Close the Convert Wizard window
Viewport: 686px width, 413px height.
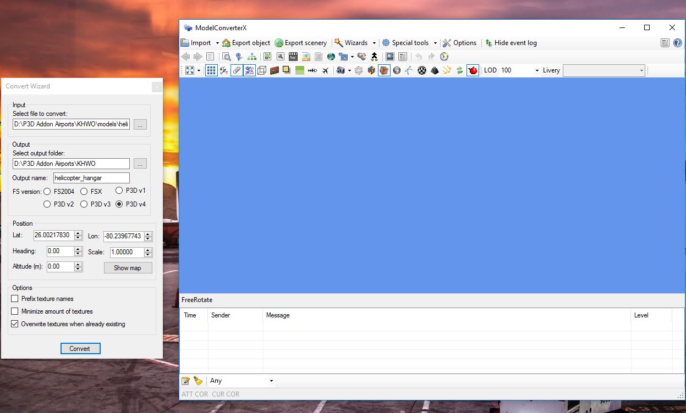[157, 86]
